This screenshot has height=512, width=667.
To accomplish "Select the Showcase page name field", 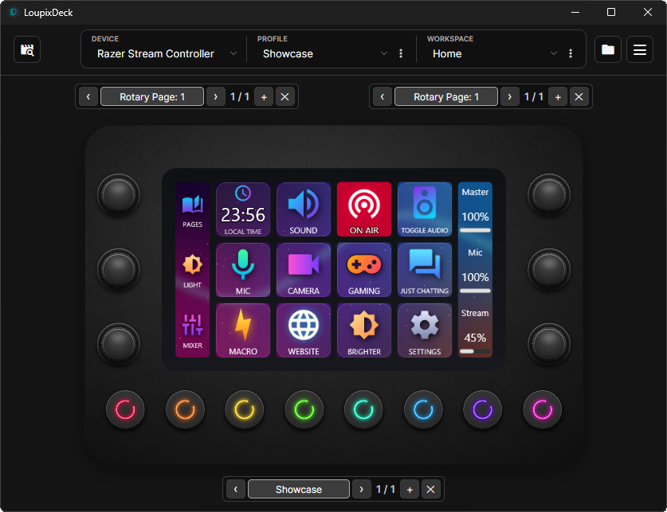I will click(299, 489).
